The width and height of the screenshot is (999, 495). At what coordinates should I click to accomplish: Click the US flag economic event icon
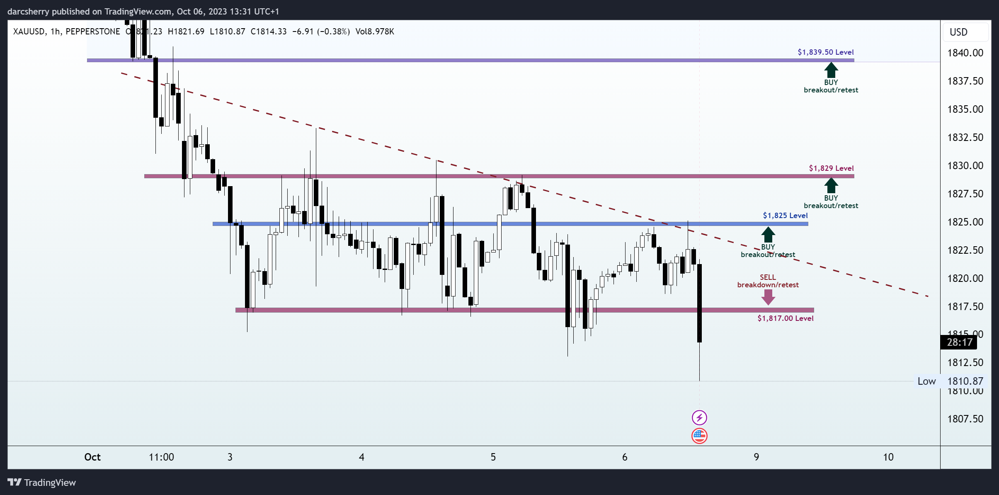(699, 436)
